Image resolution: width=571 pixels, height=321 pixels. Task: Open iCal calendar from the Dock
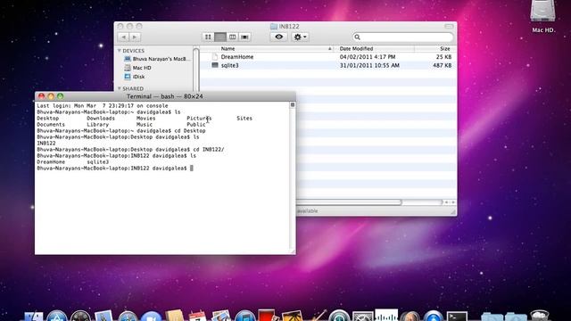[197, 316]
